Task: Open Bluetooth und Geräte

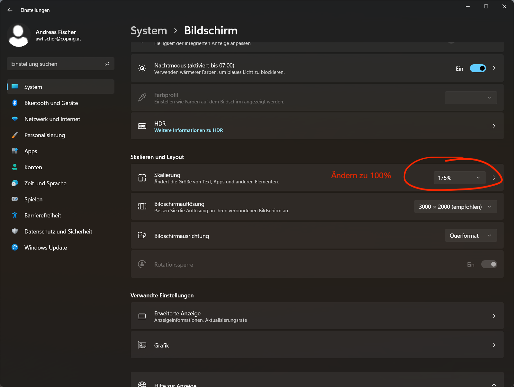Action: coord(60,103)
